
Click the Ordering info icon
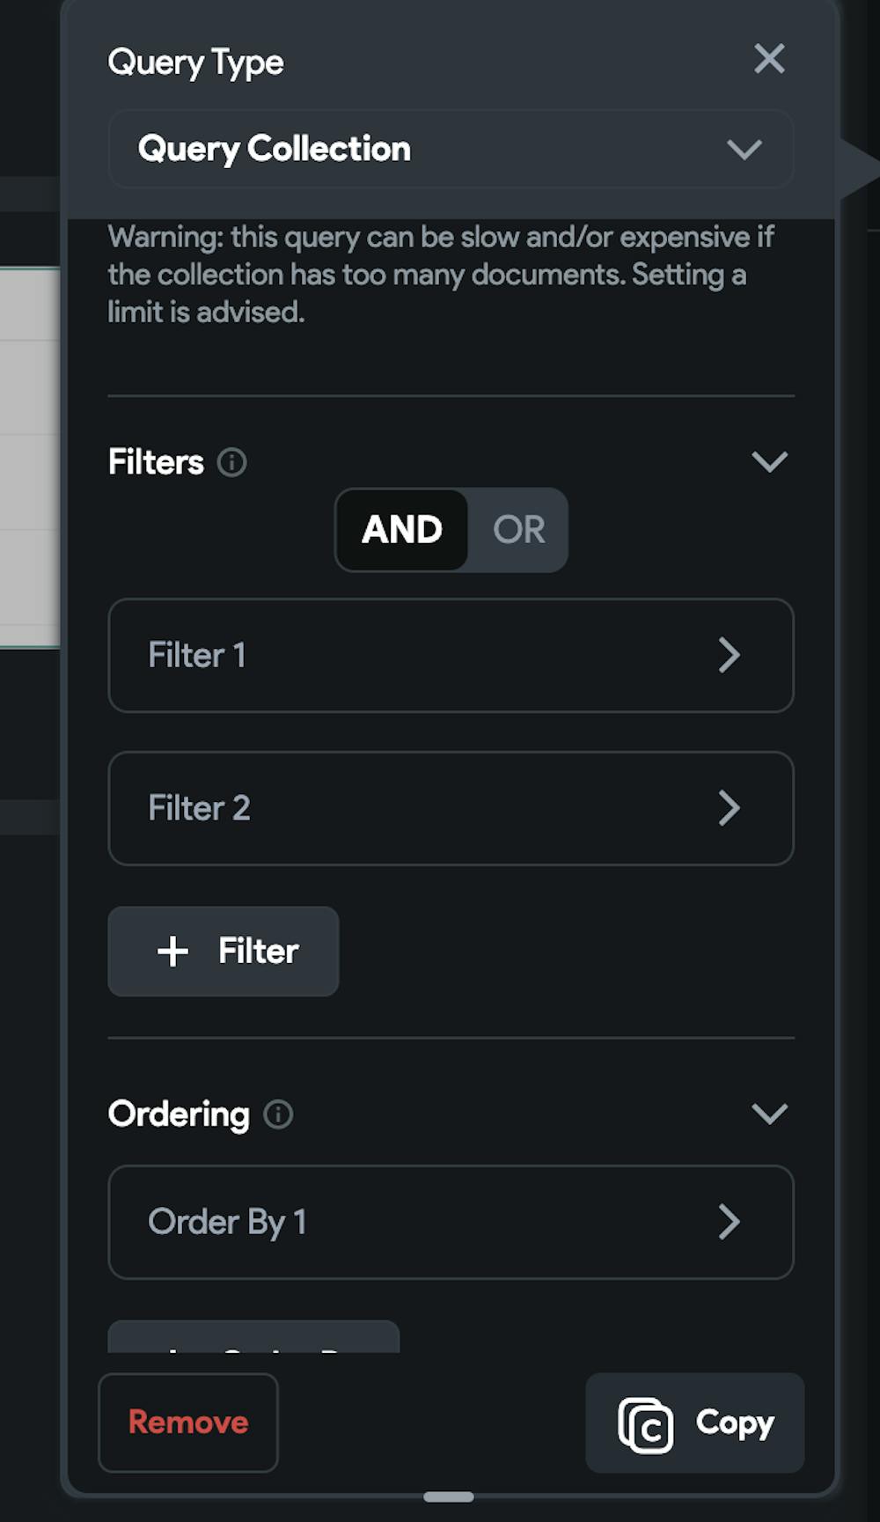pyautogui.click(x=278, y=1114)
